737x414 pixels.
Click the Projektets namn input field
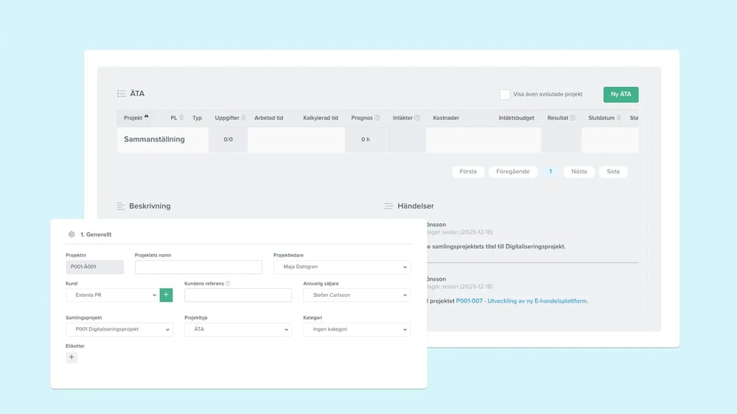pos(198,267)
